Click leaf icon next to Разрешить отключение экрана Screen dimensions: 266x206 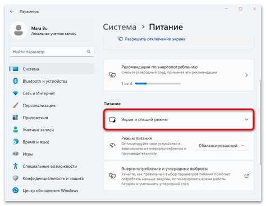pos(120,39)
